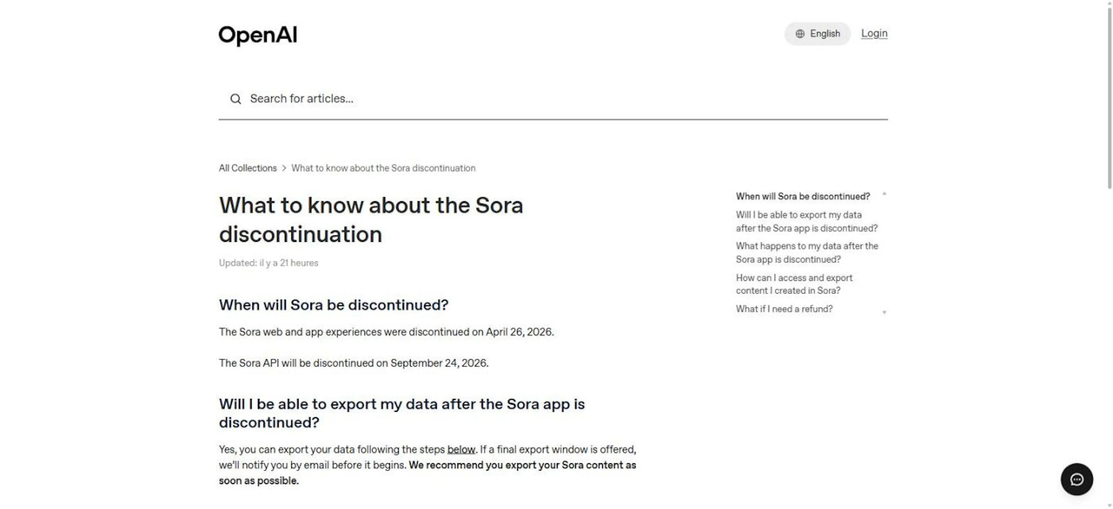Screen dimensions: 1113x509
Task: Click the globe icon beside English
Action: coord(800,34)
